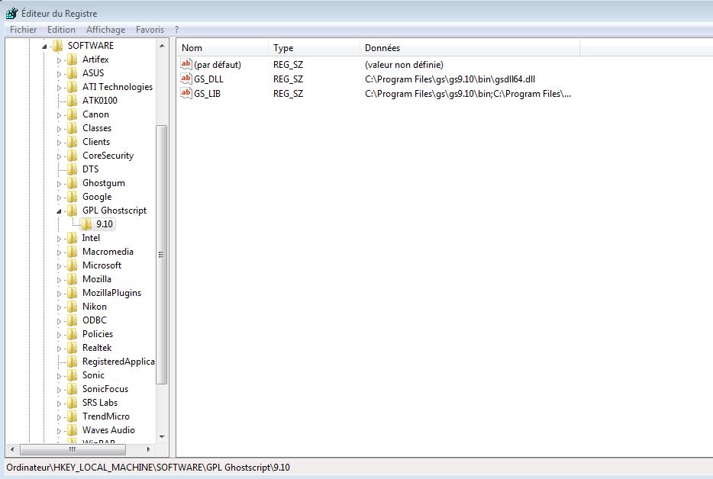Sort values by the Type column header
The height and width of the screenshot is (479, 713).
pos(315,48)
